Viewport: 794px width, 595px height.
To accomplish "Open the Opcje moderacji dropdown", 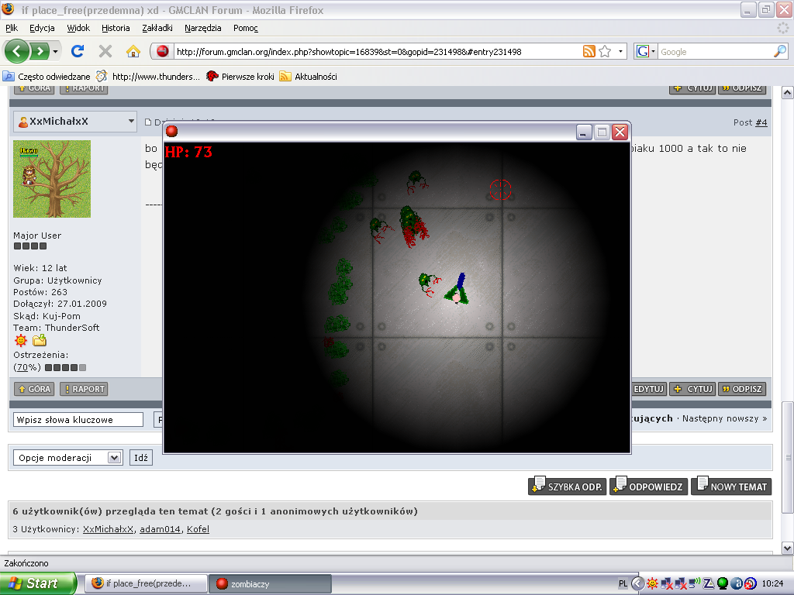I will 115,458.
